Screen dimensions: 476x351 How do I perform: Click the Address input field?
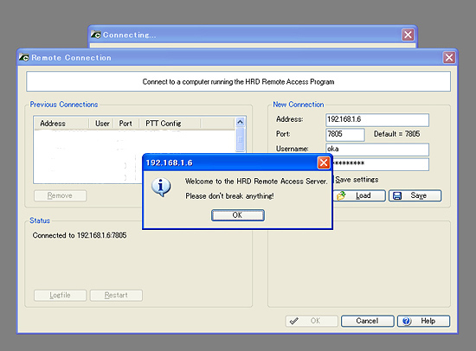(x=377, y=119)
